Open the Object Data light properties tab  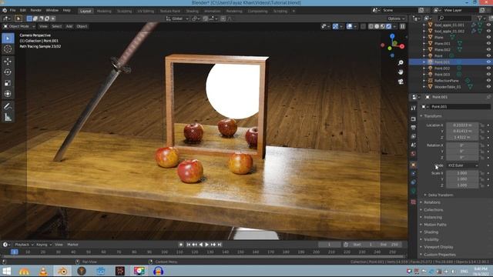pos(414,192)
